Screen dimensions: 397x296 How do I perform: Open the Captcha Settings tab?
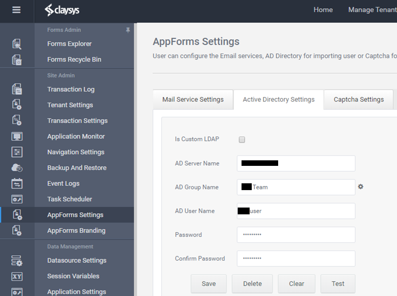tap(359, 100)
